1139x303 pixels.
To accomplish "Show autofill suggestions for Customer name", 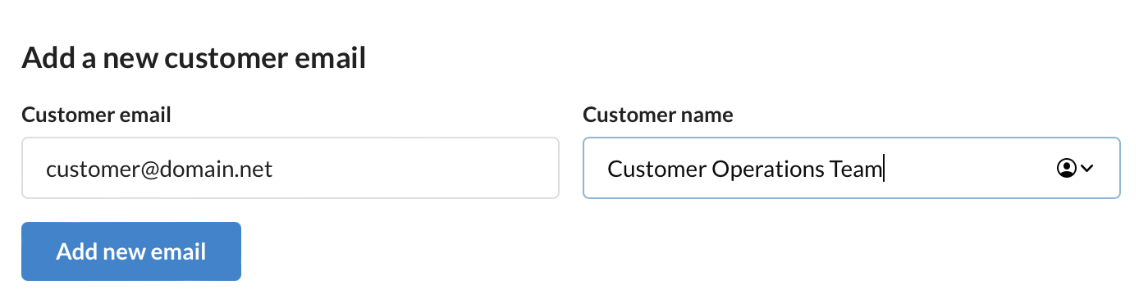I will pos(1075,169).
